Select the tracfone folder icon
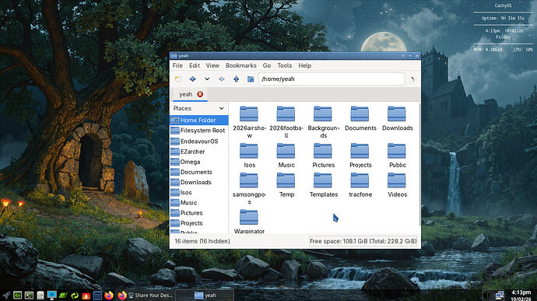The width and height of the screenshot is (537, 301). (360, 180)
